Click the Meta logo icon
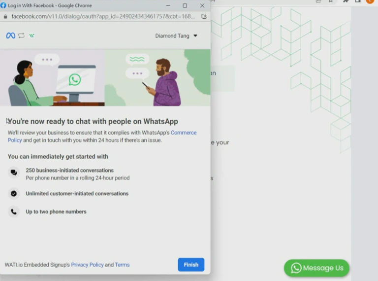 click(11, 35)
